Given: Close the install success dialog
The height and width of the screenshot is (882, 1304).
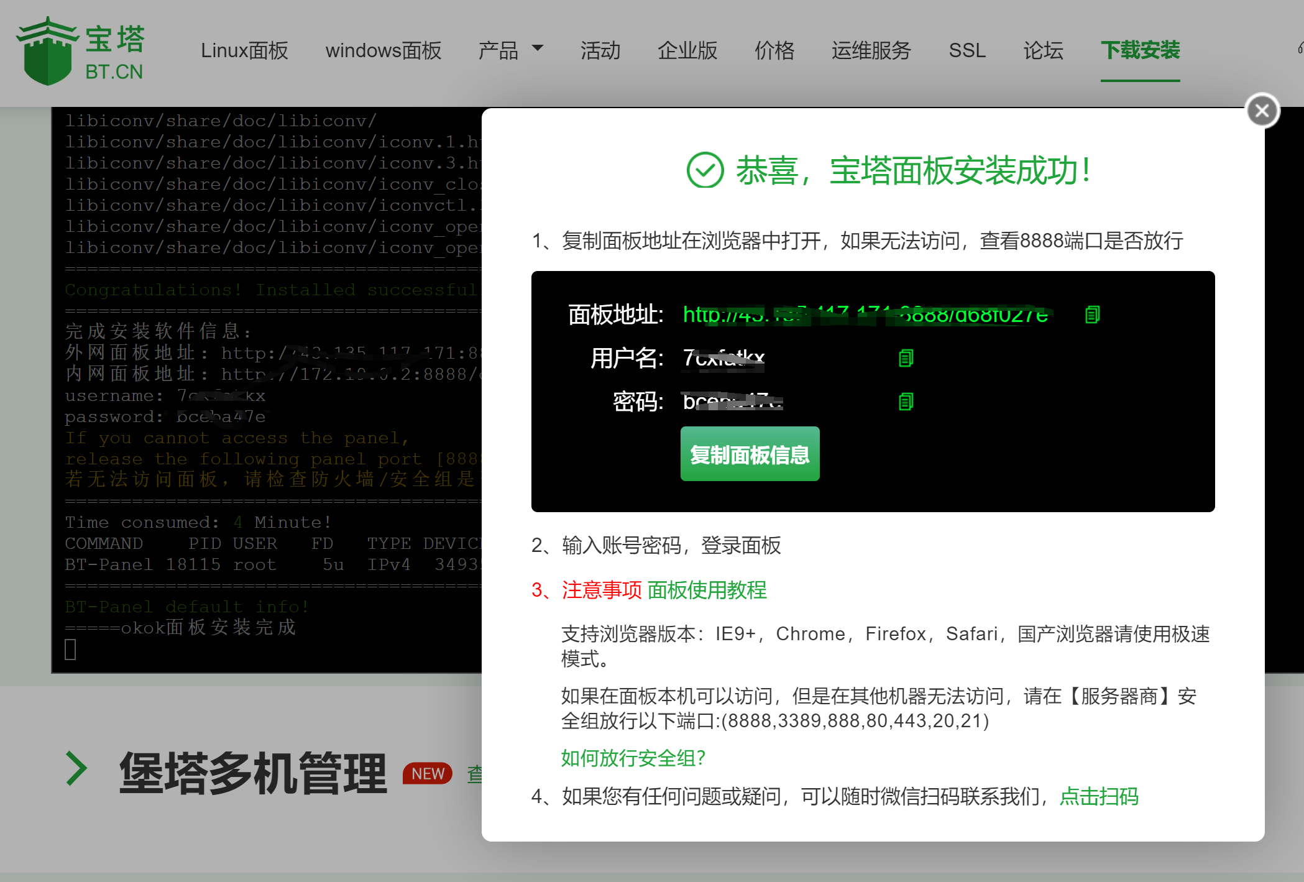Looking at the screenshot, I should [1262, 111].
